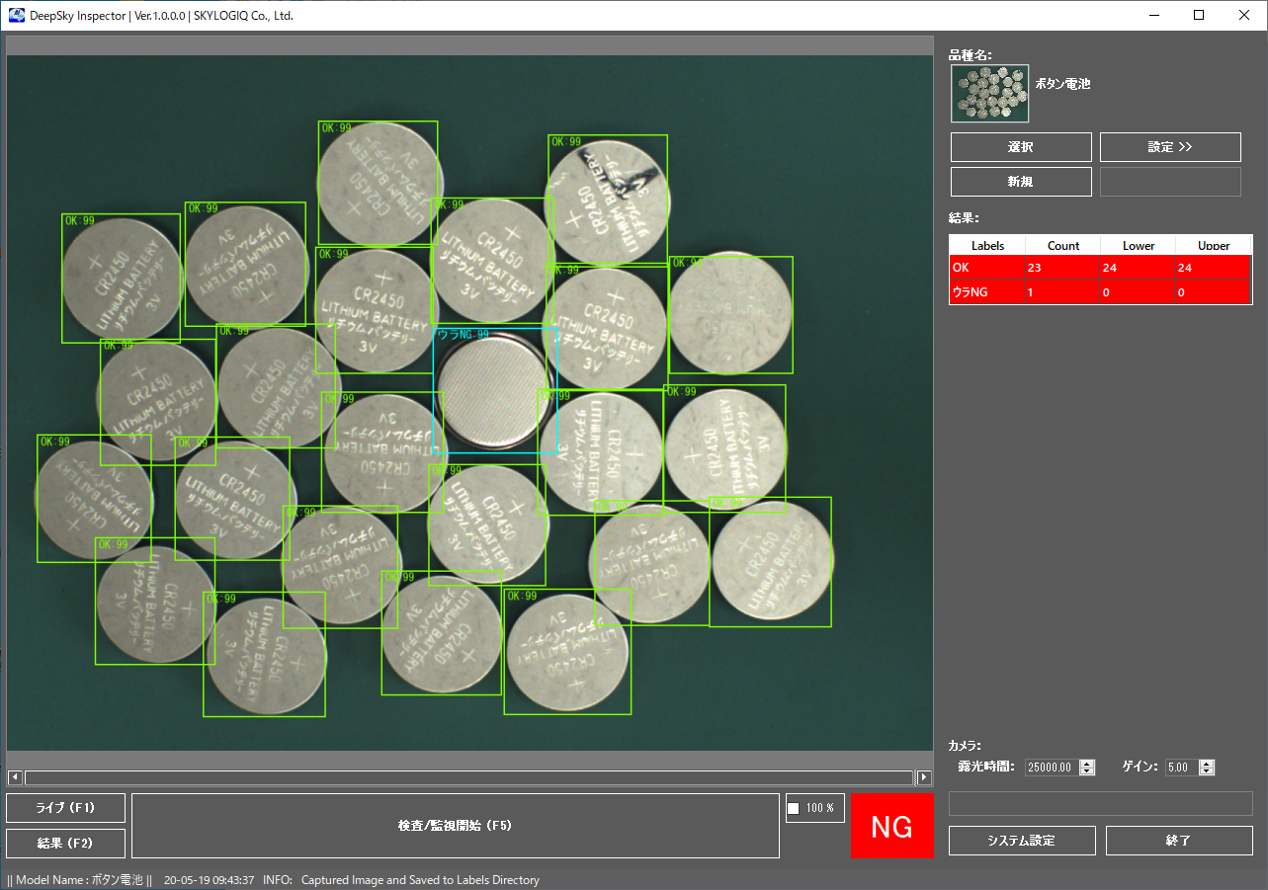Click the 品種名 label
1268x890 pixels.
point(970,55)
